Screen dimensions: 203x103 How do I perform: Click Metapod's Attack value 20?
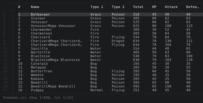[x=167, y=67]
